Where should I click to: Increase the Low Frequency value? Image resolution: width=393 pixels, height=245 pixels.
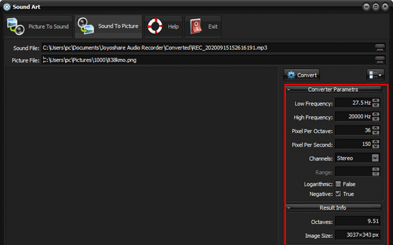point(376,101)
